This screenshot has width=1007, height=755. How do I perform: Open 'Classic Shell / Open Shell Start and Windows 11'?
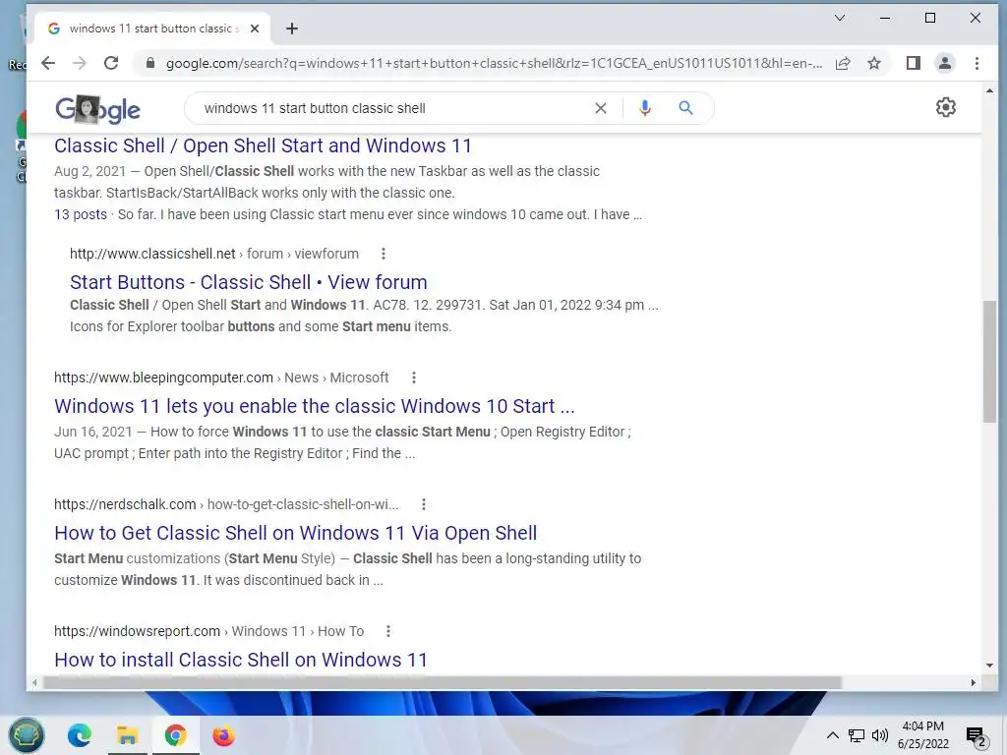tap(263, 145)
